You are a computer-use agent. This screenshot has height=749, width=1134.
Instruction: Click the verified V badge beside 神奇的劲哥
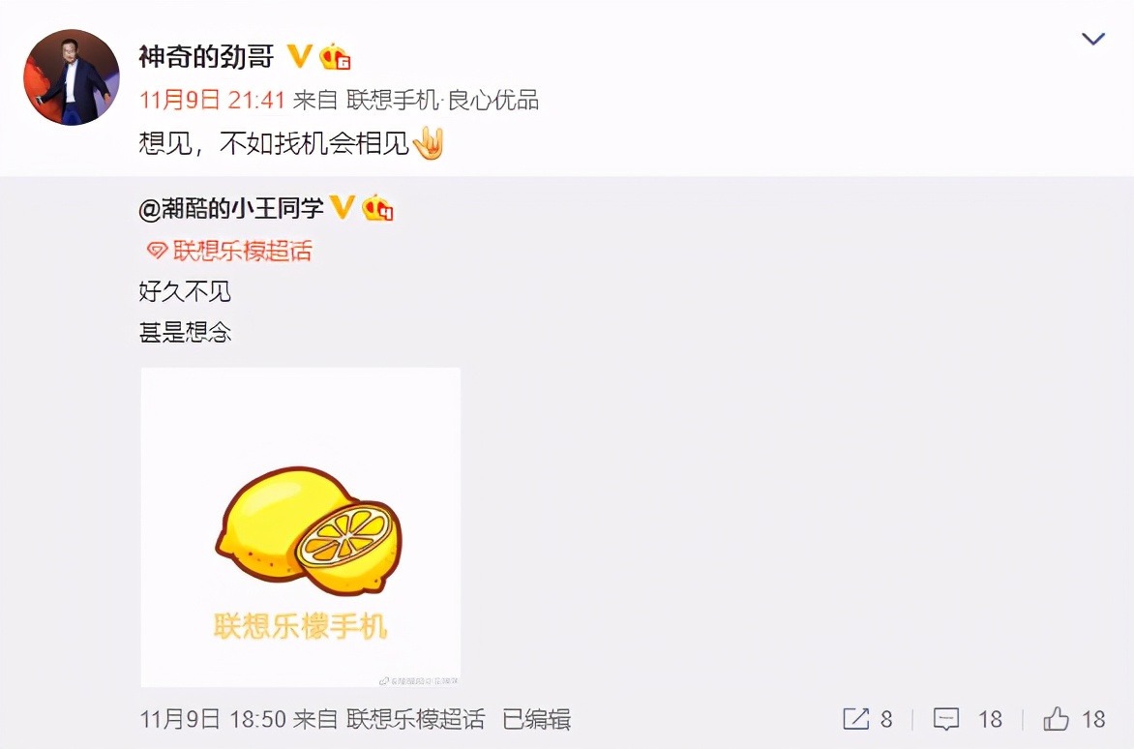point(299,56)
